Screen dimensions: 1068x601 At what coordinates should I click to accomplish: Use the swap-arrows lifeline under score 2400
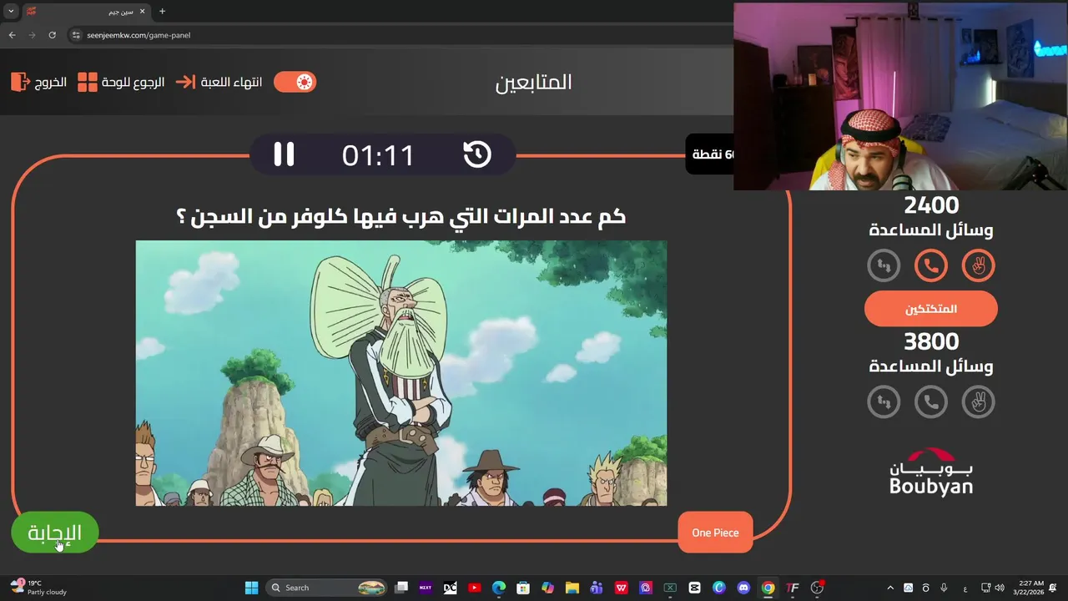[884, 266]
